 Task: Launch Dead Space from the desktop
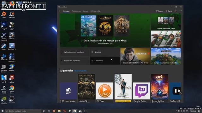pos(12,15)
